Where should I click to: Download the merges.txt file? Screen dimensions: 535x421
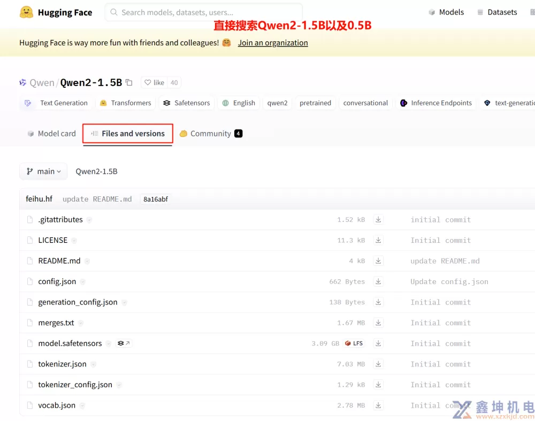[378, 323]
